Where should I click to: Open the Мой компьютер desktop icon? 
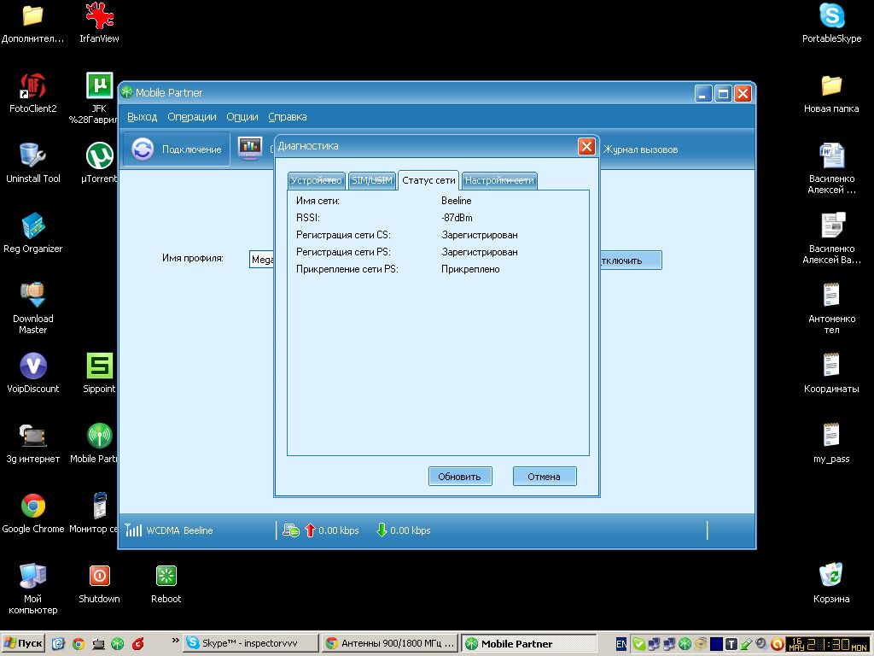click(33, 589)
